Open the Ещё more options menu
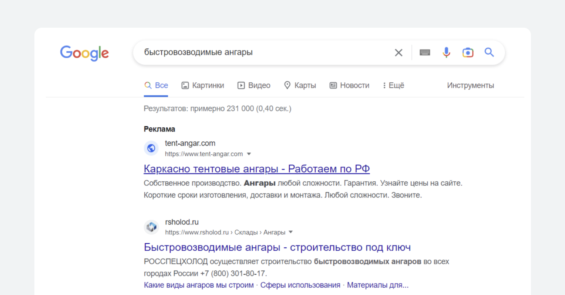 (393, 85)
